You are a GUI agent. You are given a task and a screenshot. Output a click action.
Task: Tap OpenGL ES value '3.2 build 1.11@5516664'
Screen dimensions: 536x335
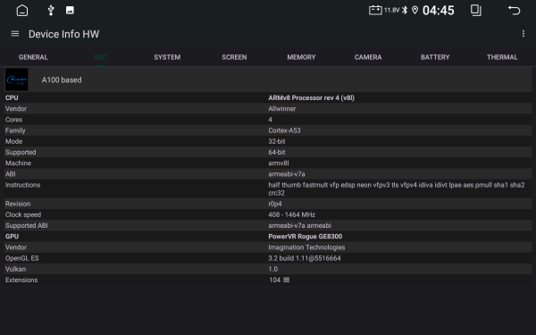click(305, 258)
